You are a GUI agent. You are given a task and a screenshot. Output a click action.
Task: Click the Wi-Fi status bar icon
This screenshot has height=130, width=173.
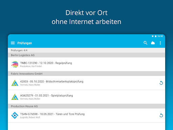coord(152,36)
